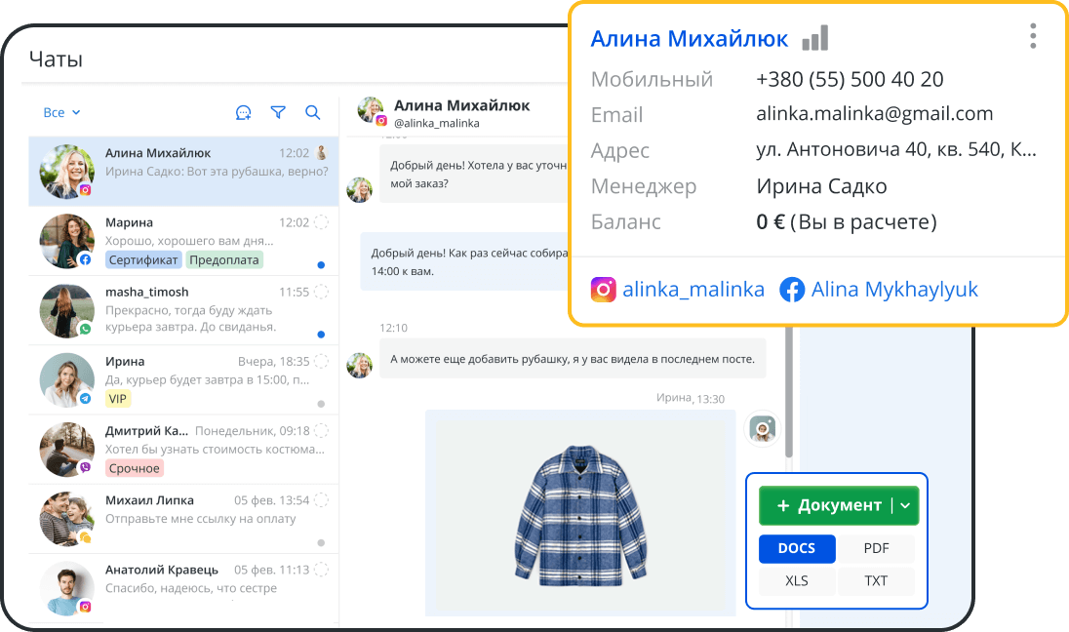Switch to the DOCS format tab
This screenshot has width=1069, height=632.
pos(797,548)
